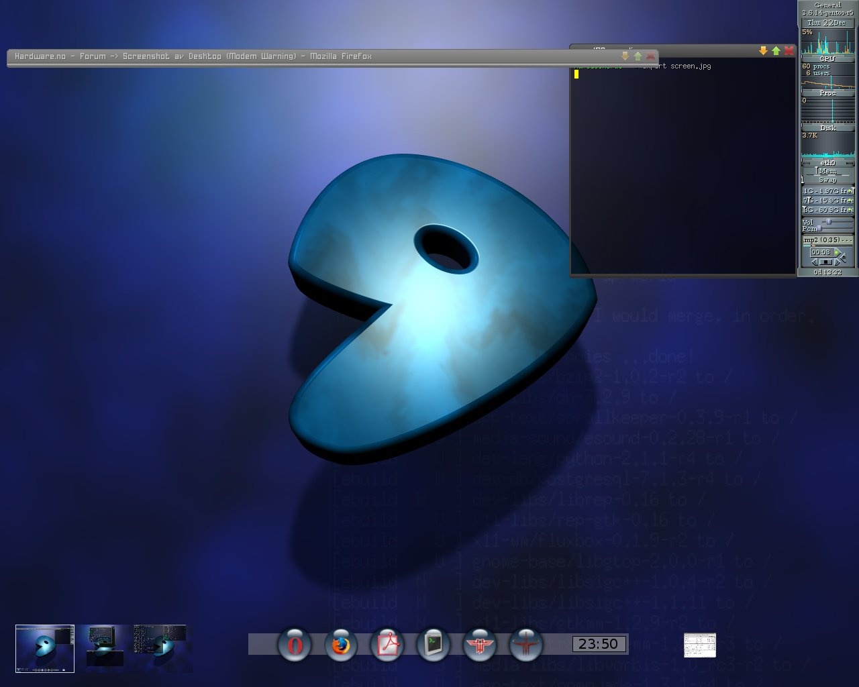859x687 pixels.
Task: Click the small document icon near bottom right
Action: (x=699, y=645)
